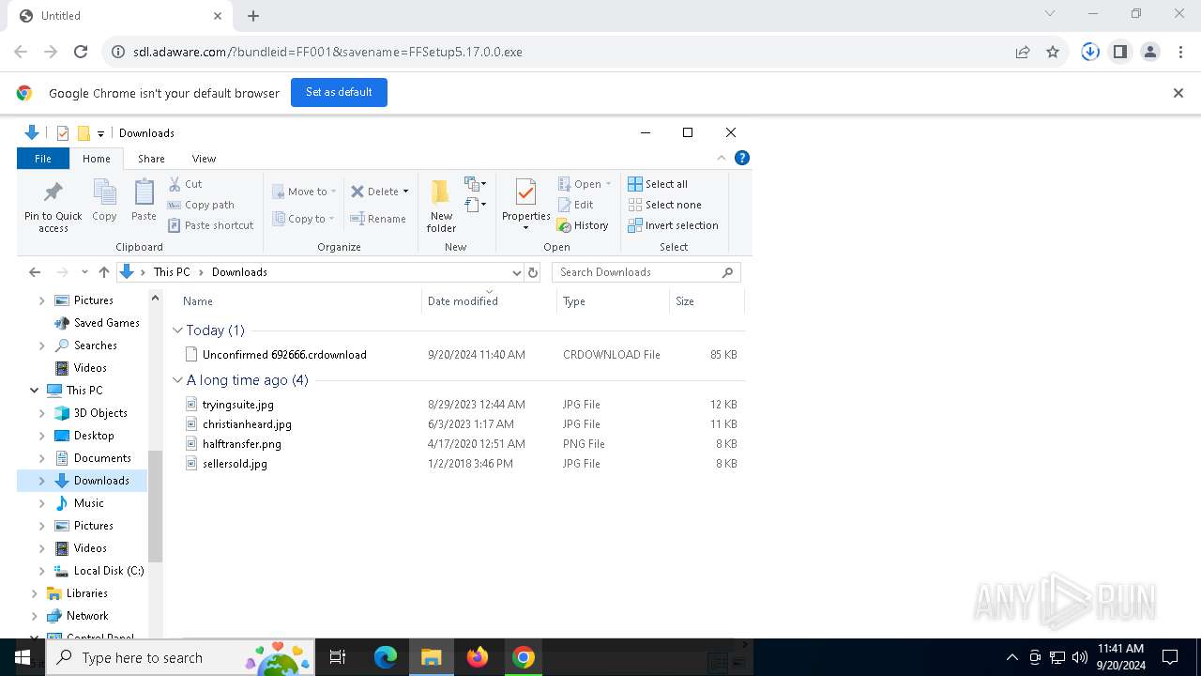
Task: Click the Chrome address bar URL
Action: (x=327, y=52)
